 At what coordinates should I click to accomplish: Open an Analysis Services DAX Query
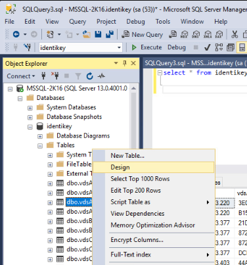[219, 34]
